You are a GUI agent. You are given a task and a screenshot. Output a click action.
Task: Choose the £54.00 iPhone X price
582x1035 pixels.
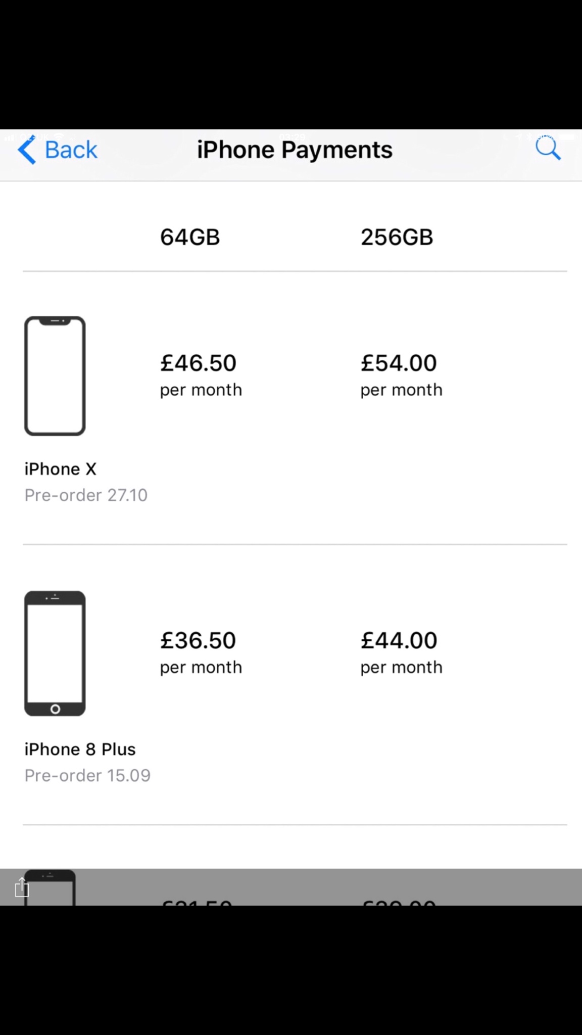(399, 363)
